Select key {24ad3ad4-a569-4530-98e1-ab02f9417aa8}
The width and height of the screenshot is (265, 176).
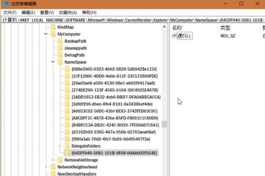(x=113, y=83)
